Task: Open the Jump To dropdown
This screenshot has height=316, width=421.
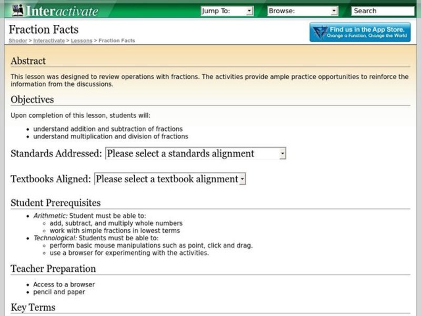Action: (x=227, y=11)
